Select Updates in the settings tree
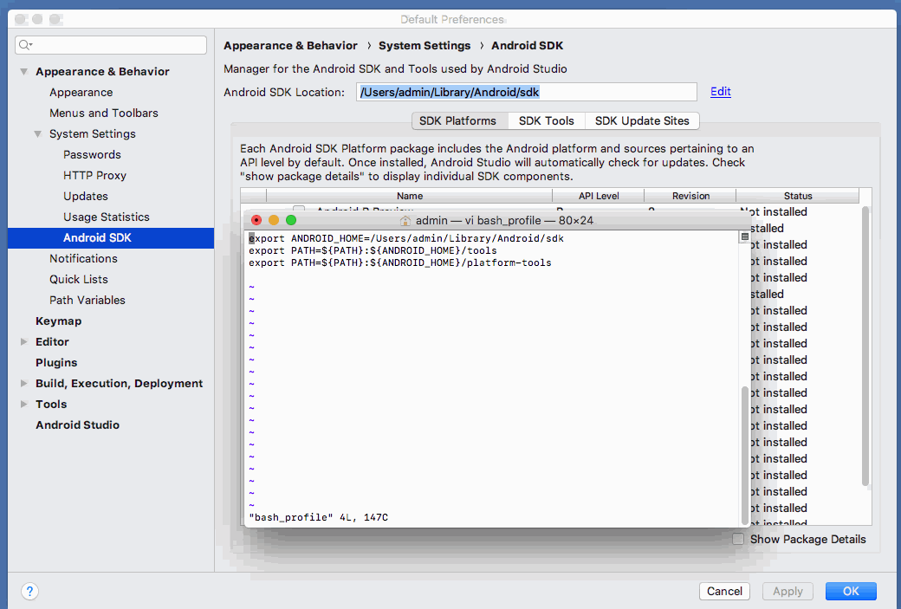This screenshot has width=901, height=609. [x=86, y=196]
